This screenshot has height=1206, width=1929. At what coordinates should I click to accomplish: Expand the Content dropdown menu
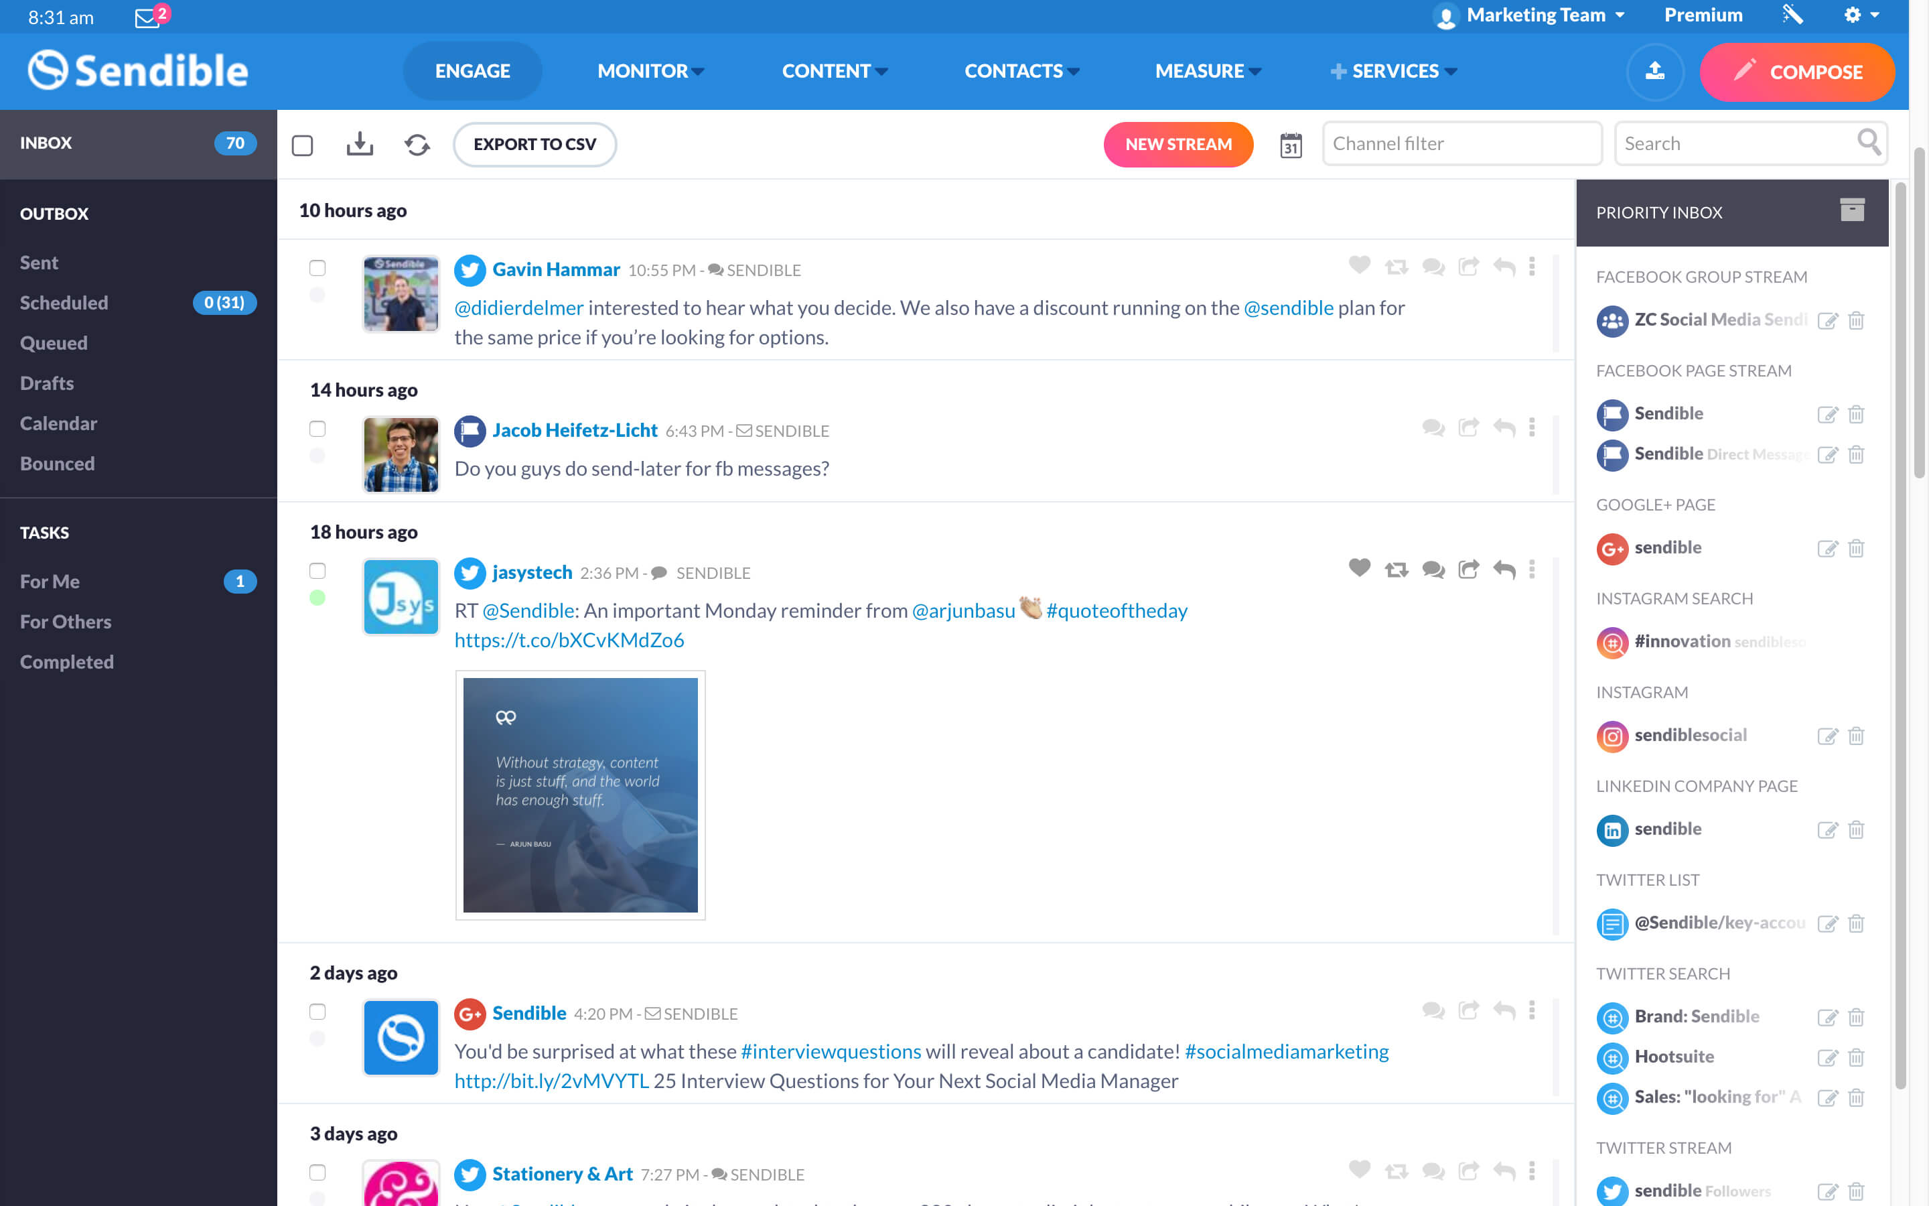pos(835,71)
